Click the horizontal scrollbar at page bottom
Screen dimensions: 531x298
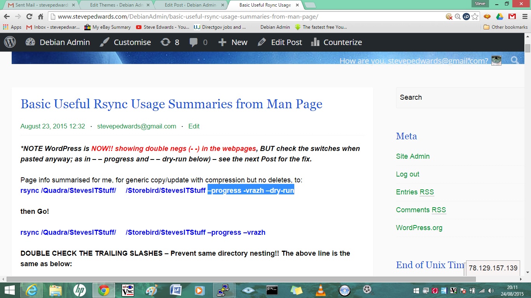pos(241,279)
